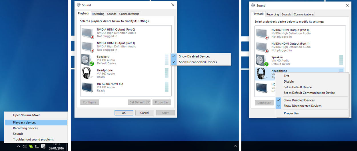357x151 pixels.
Task: Switch to the Playback tab in middle Sound window
Action: [84, 13]
